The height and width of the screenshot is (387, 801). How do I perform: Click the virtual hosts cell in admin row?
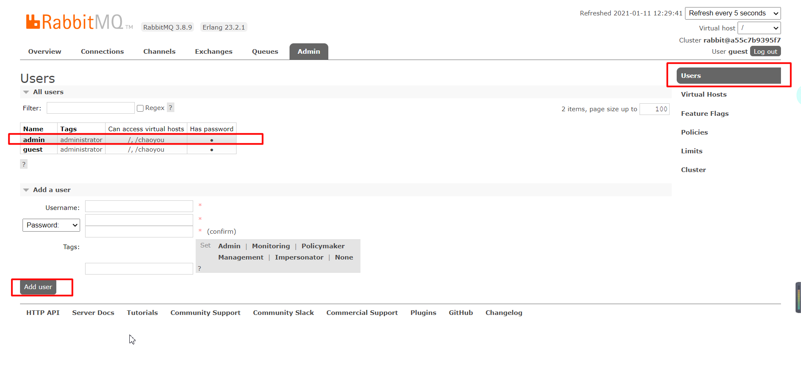coord(146,140)
